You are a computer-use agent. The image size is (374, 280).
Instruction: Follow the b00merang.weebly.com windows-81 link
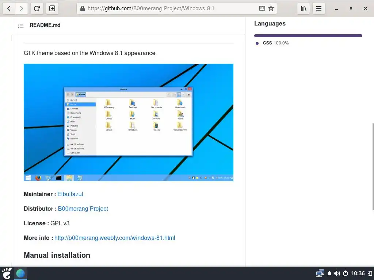115,238
